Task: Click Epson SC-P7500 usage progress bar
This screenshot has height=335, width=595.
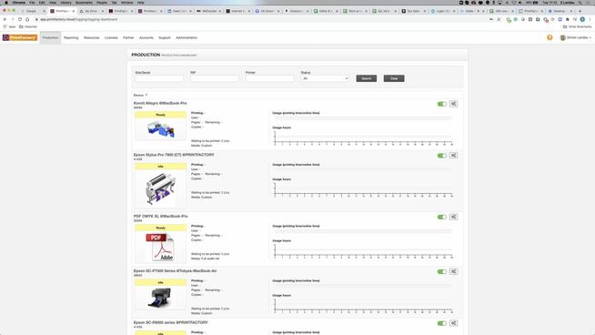Action: pyautogui.click(x=362, y=287)
